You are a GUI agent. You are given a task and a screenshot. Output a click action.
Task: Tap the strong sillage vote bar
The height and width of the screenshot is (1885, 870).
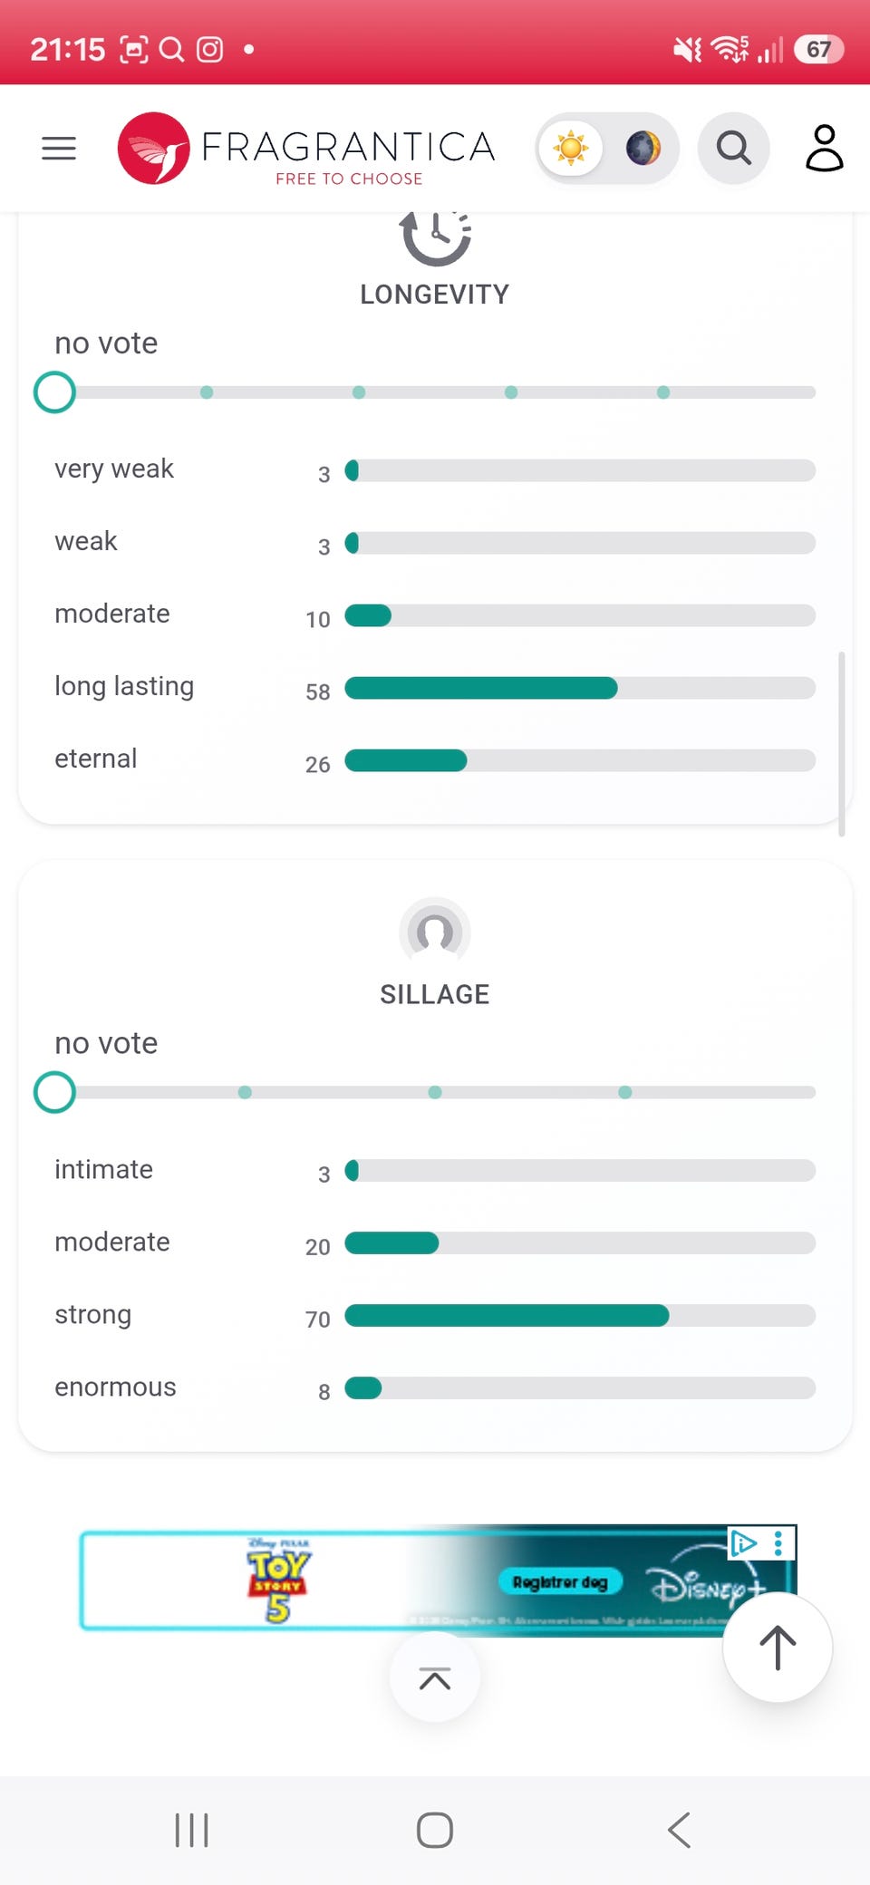tap(580, 1315)
